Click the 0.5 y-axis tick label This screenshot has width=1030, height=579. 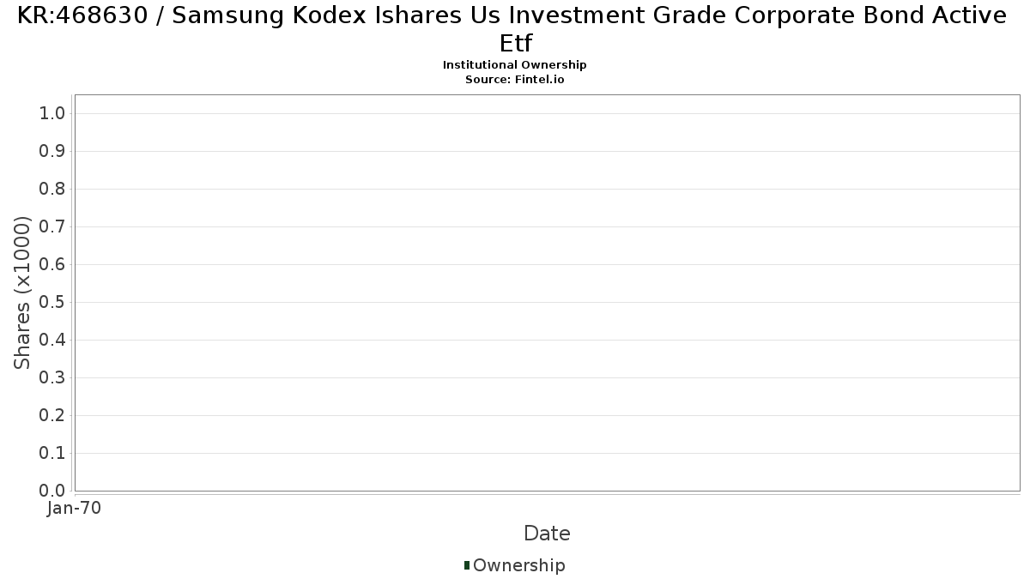[52, 303]
